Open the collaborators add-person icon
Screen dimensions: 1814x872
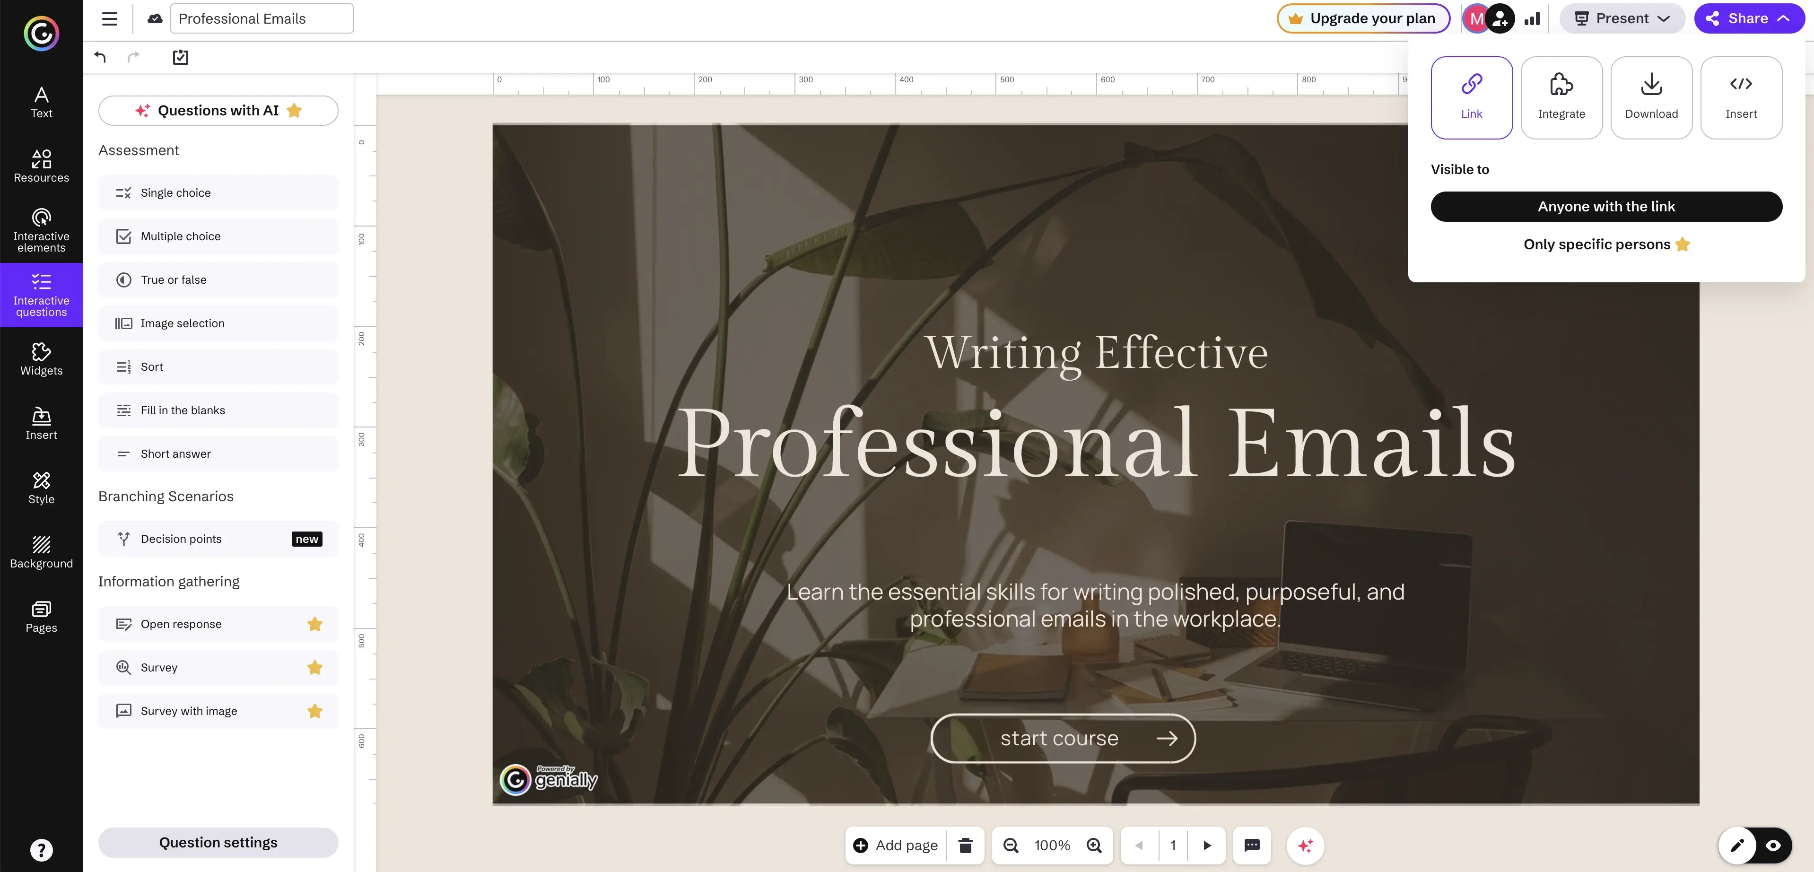click(x=1500, y=19)
